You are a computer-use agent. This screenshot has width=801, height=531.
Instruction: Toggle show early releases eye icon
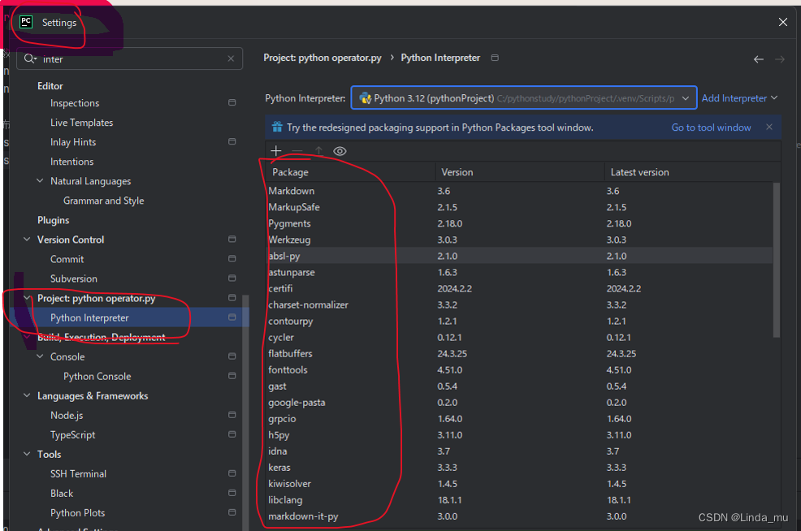coord(340,151)
